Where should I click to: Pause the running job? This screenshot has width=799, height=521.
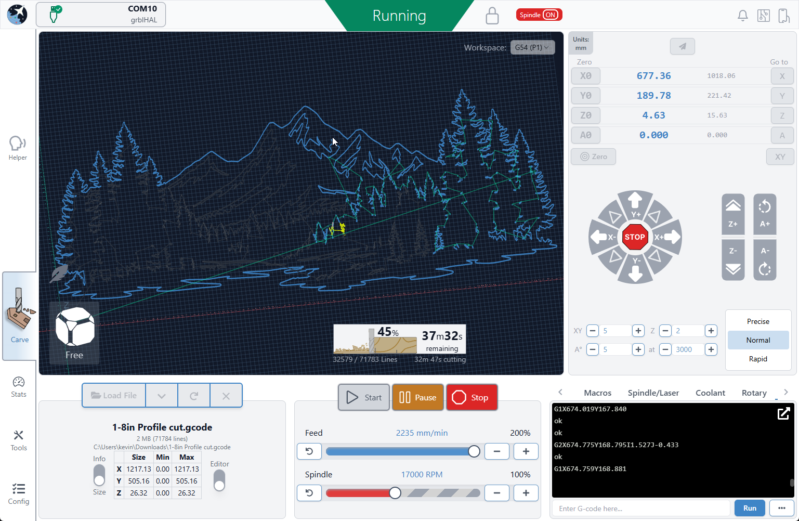418,397
